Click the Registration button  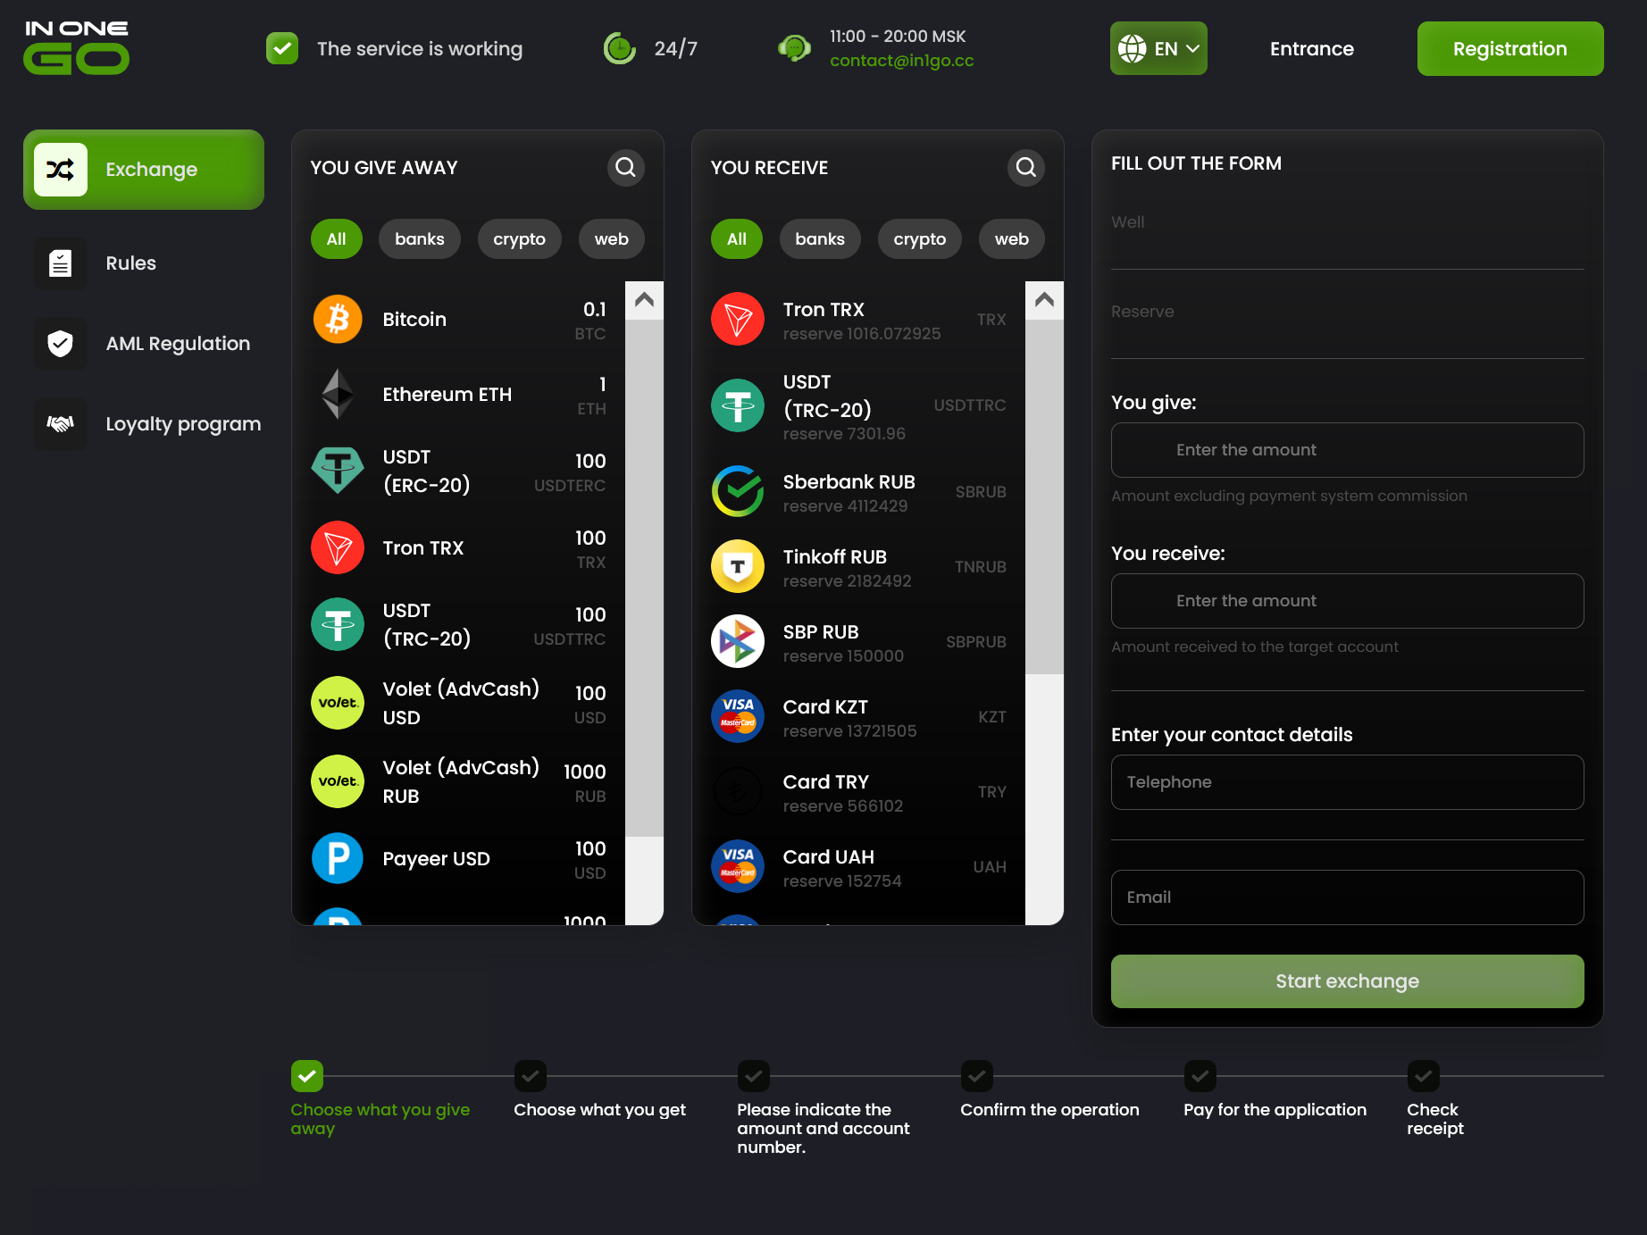click(x=1509, y=49)
